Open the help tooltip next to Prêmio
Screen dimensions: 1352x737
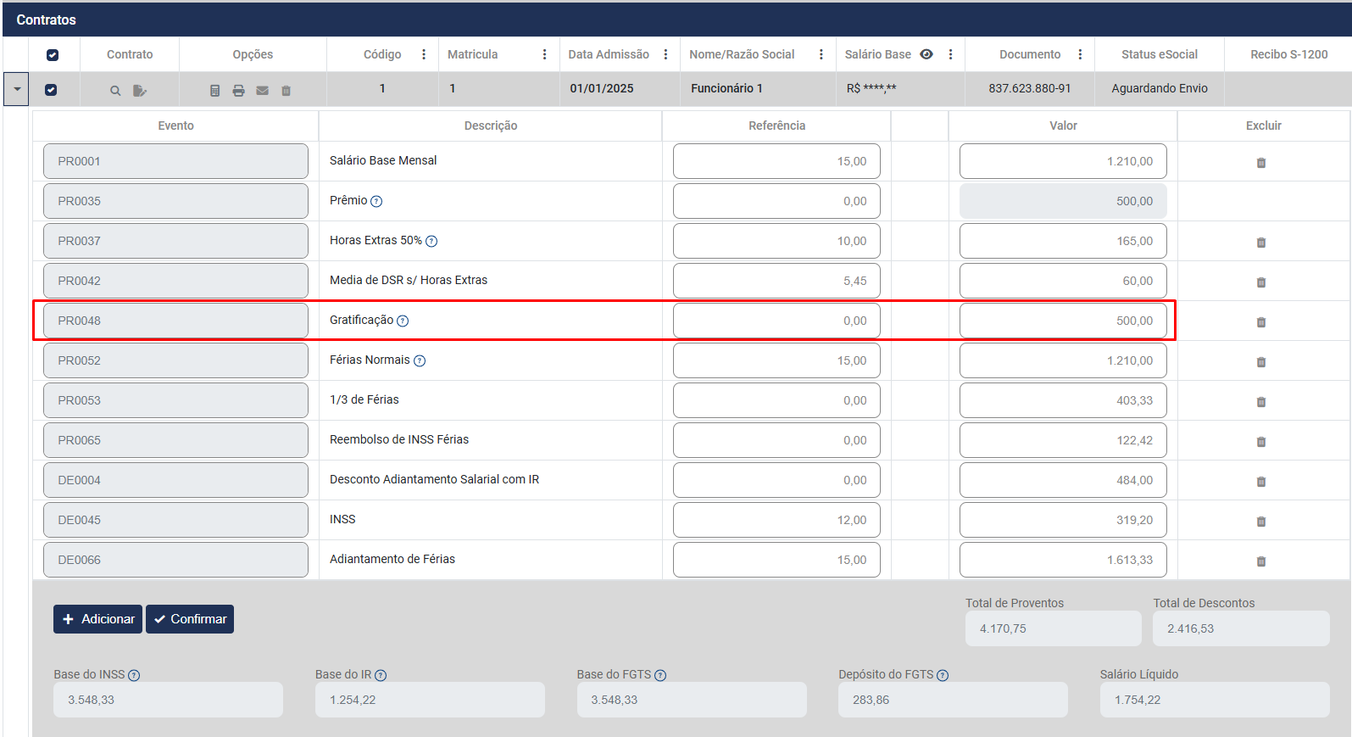[x=376, y=202]
